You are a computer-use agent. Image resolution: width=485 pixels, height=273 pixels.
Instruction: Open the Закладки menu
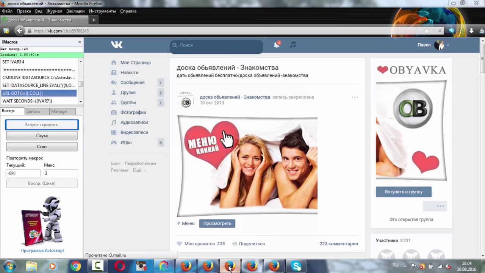[x=75, y=11]
